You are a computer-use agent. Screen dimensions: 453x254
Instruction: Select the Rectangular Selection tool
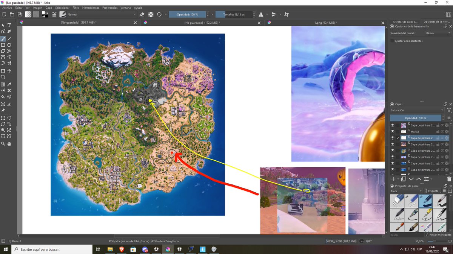click(3, 118)
